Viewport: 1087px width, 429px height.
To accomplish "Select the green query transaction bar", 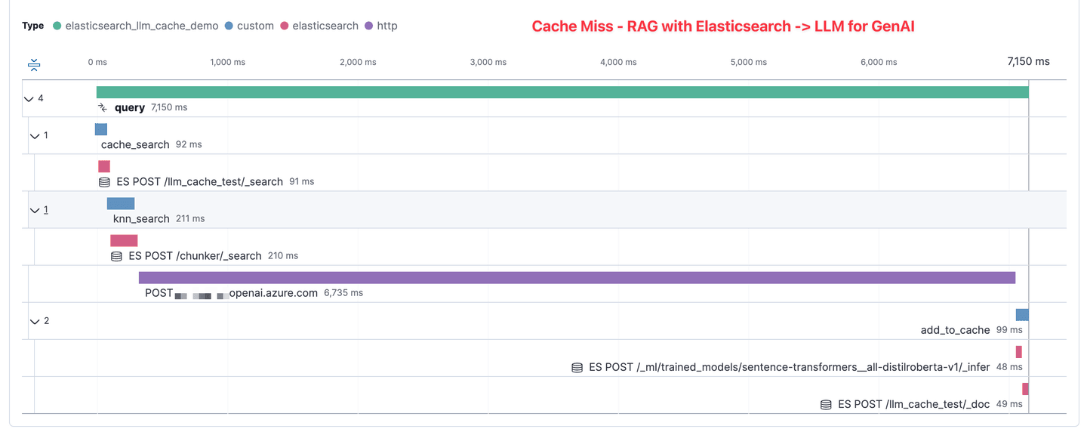I will pos(562,92).
